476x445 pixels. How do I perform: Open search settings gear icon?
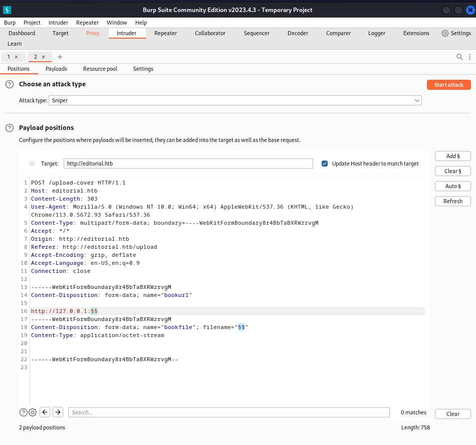click(x=33, y=412)
